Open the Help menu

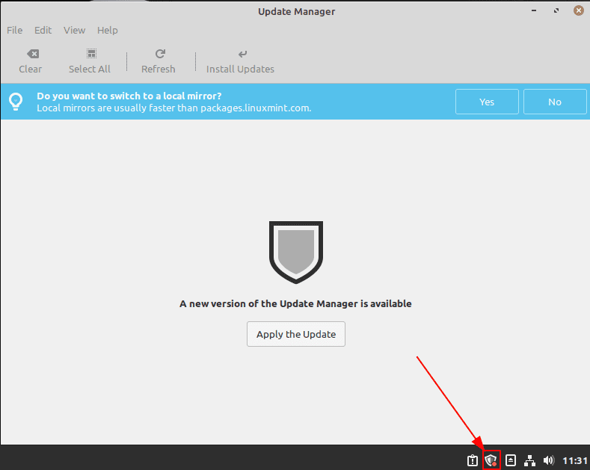coord(107,30)
